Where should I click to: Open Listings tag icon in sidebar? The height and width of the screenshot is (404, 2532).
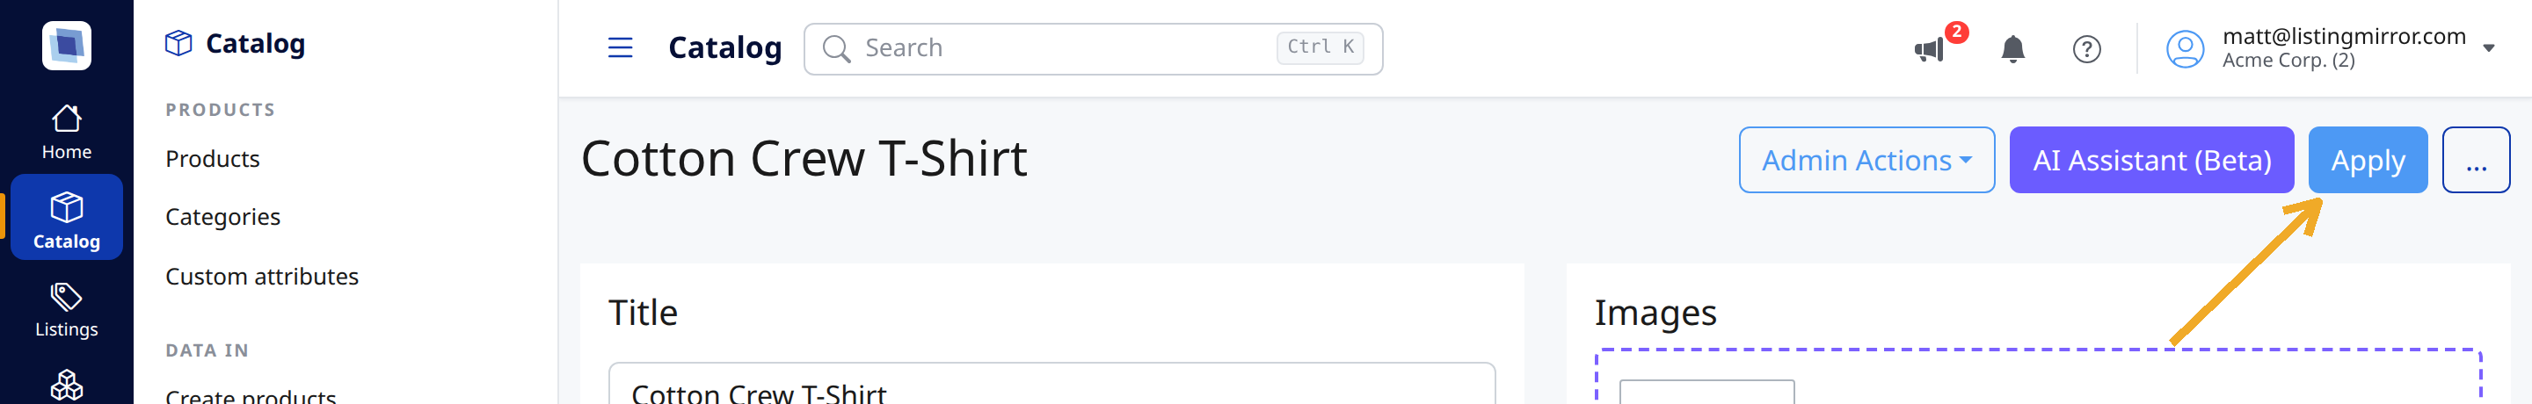click(66, 297)
